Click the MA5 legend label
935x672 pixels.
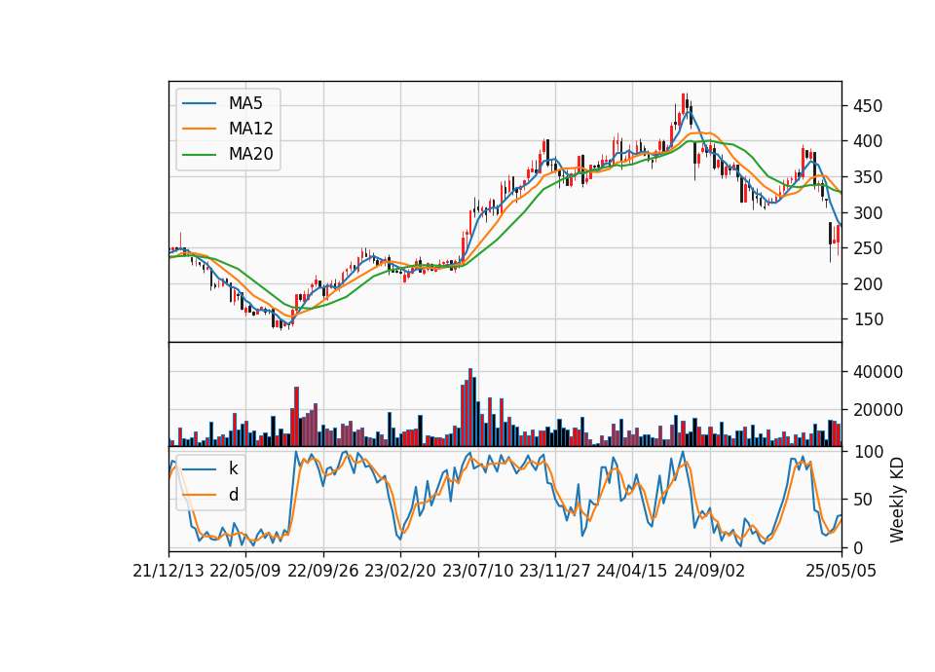[245, 103]
